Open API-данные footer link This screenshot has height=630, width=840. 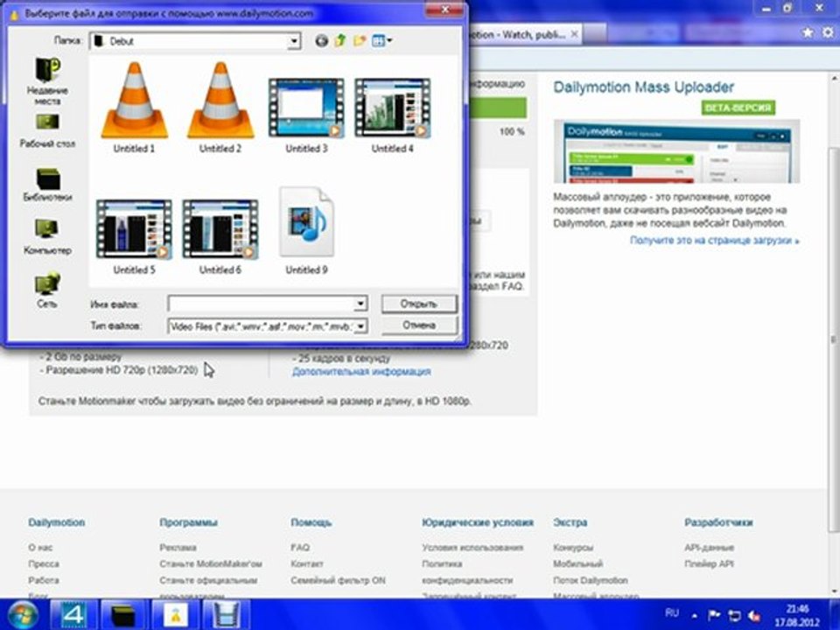pos(710,548)
